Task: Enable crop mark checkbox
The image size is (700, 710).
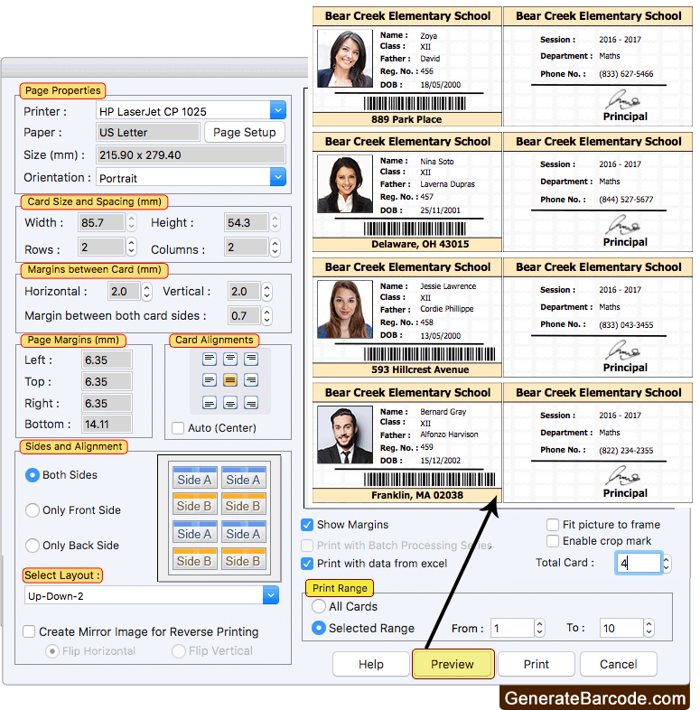Action: click(553, 541)
